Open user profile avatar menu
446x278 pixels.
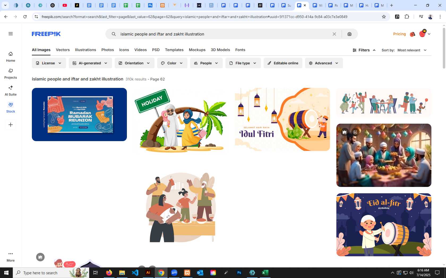[424, 34]
